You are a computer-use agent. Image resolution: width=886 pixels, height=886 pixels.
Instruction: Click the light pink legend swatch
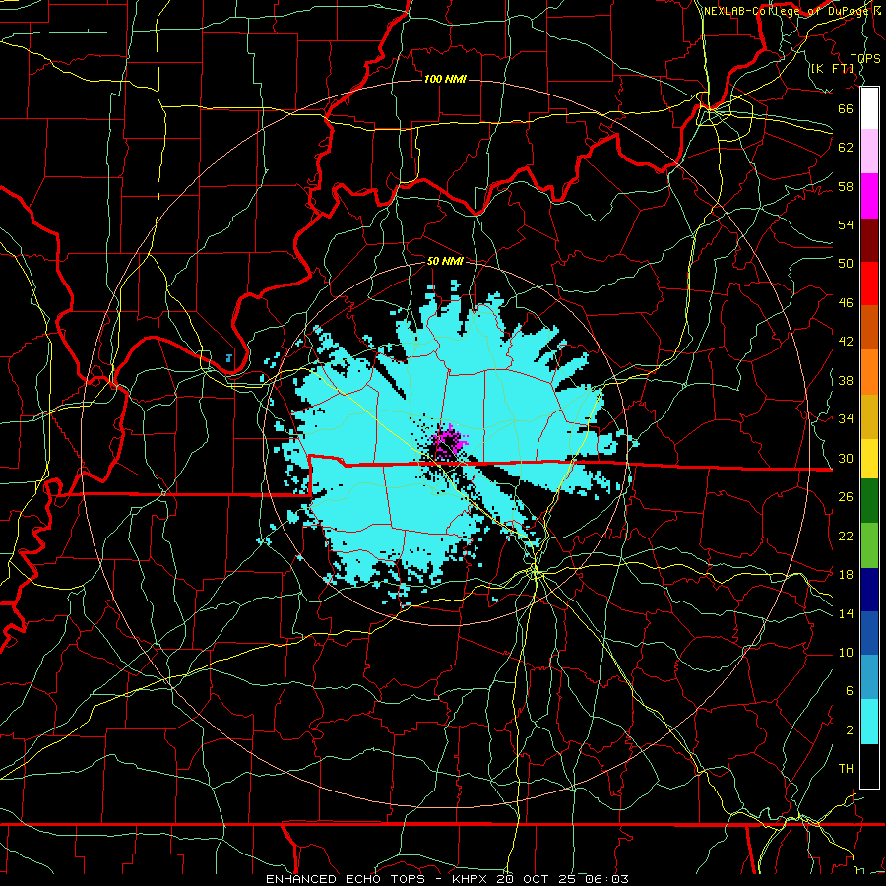pyautogui.click(x=869, y=152)
